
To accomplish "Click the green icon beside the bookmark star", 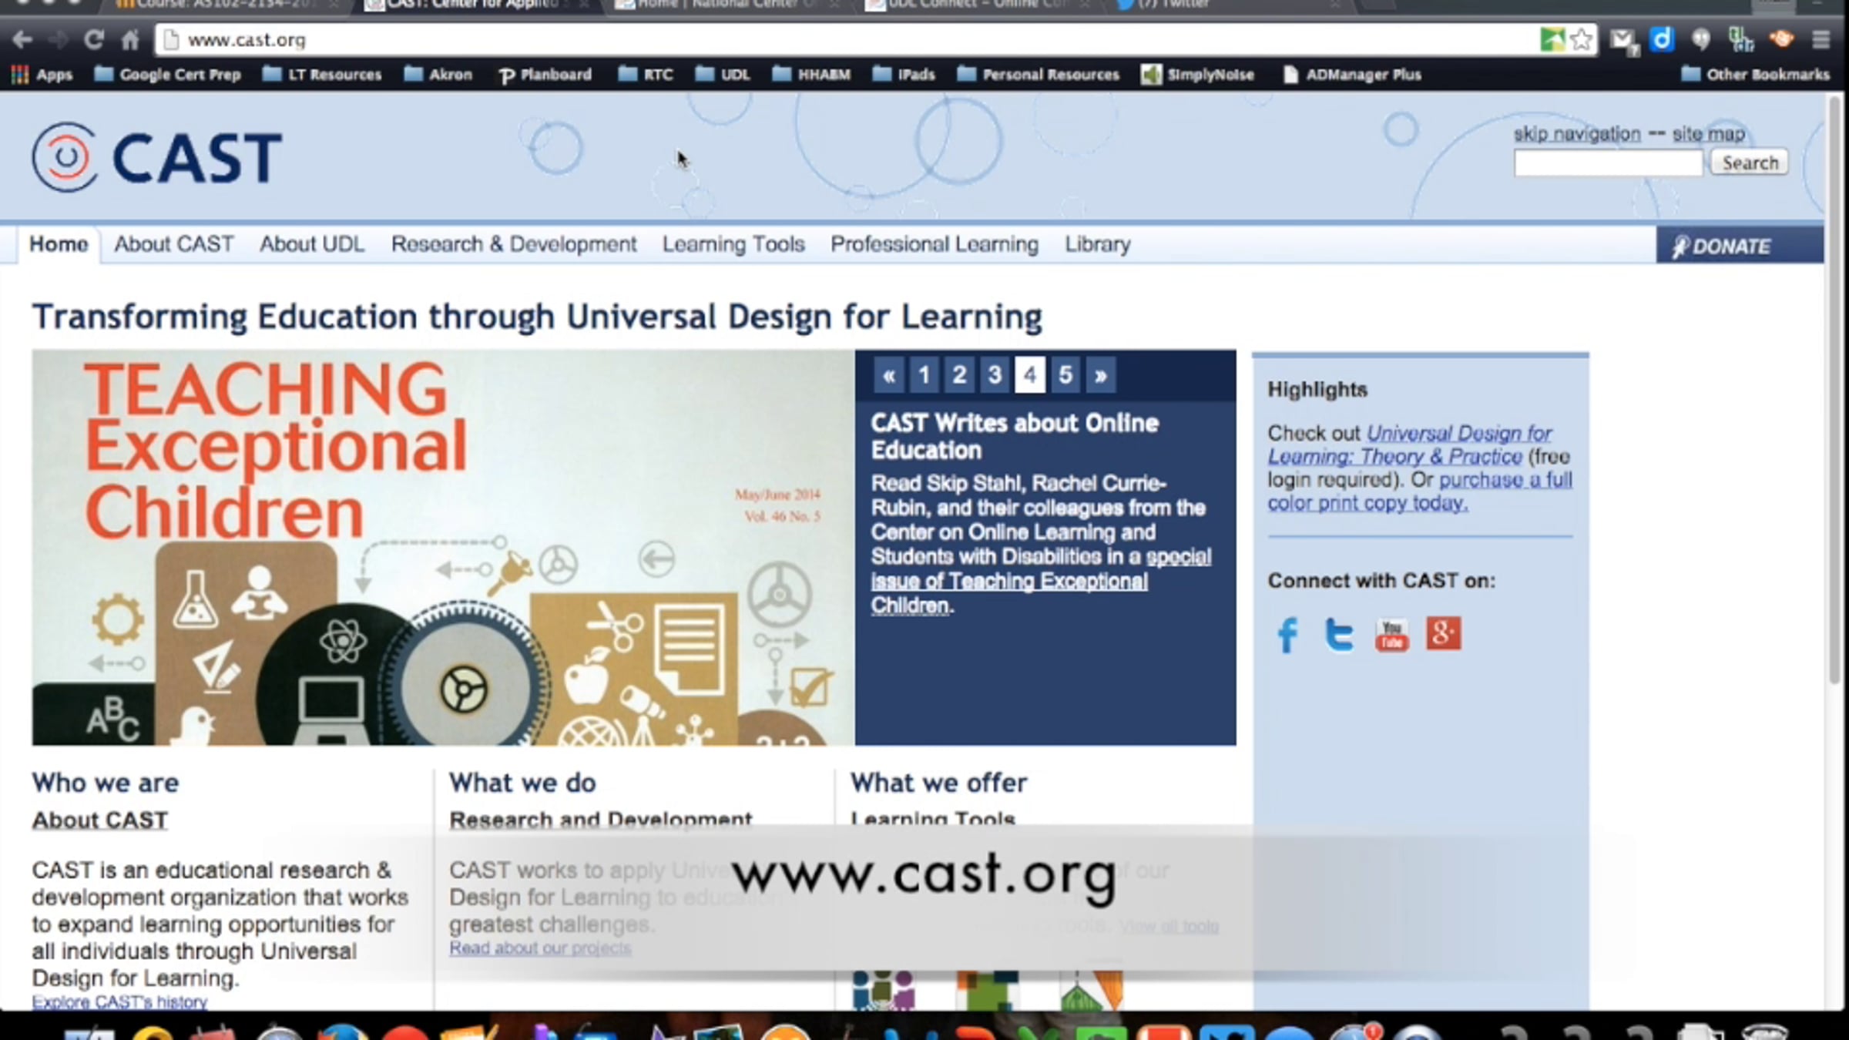I will pos(1552,39).
